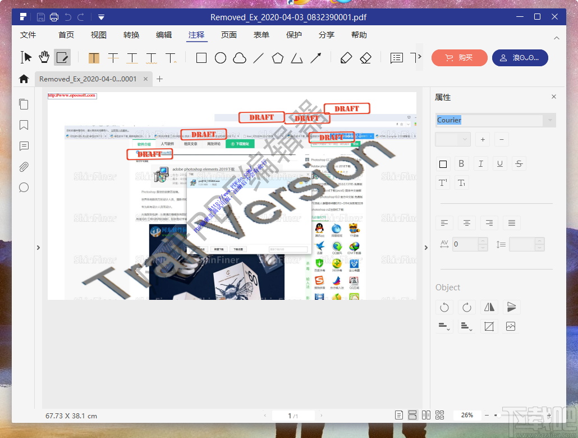
Task: Replace the selected image
Action: pos(511,326)
